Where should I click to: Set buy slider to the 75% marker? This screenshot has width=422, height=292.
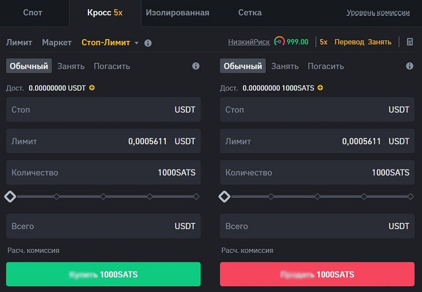pyautogui.click(x=150, y=196)
